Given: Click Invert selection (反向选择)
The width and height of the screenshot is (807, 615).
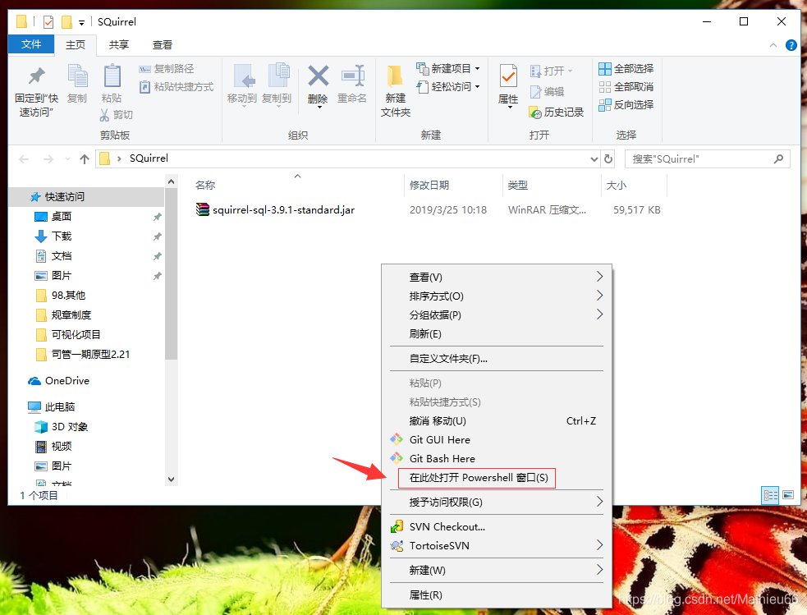Looking at the screenshot, I should (x=626, y=104).
